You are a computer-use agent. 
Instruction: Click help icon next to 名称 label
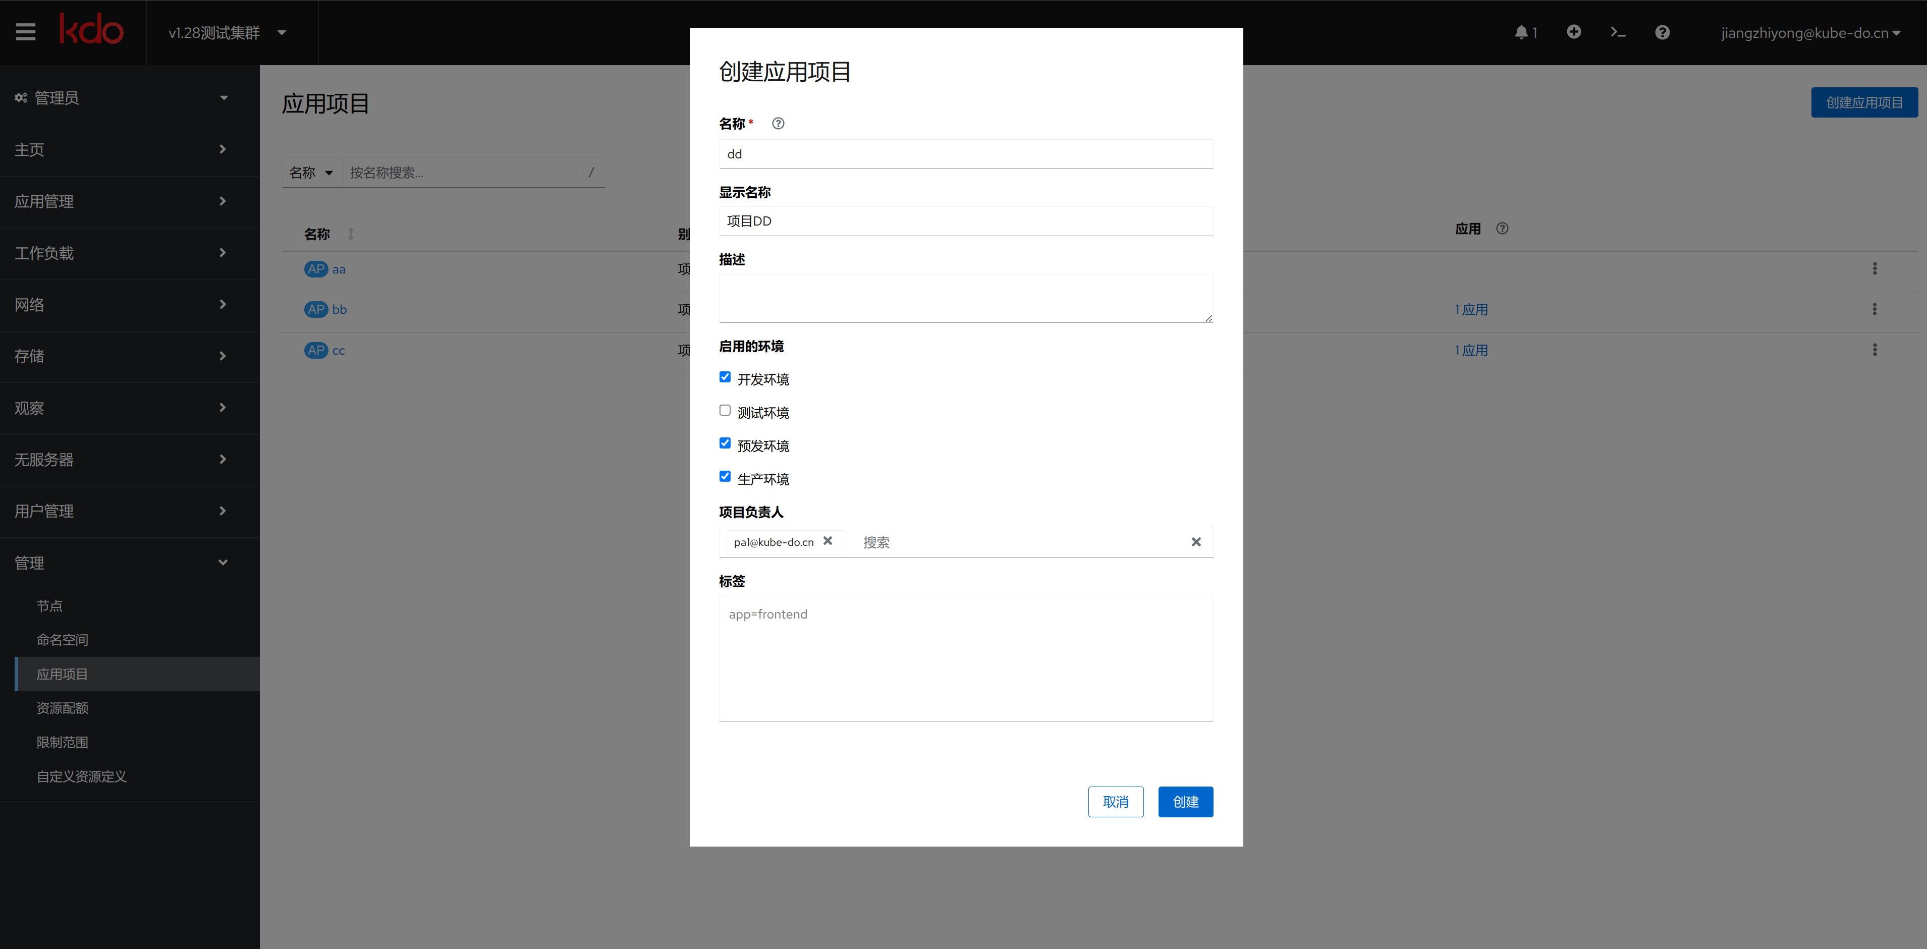pyautogui.click(x=778, y=124)
